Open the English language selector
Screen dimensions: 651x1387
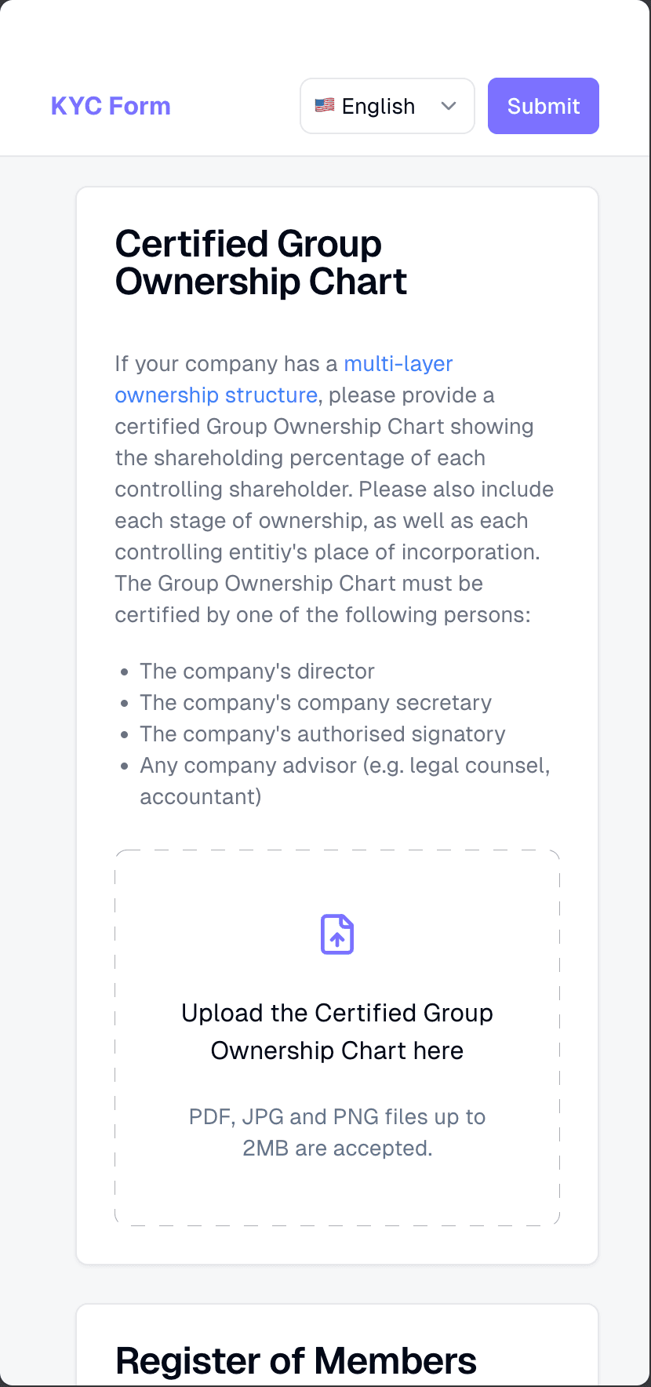coord(387,106)
